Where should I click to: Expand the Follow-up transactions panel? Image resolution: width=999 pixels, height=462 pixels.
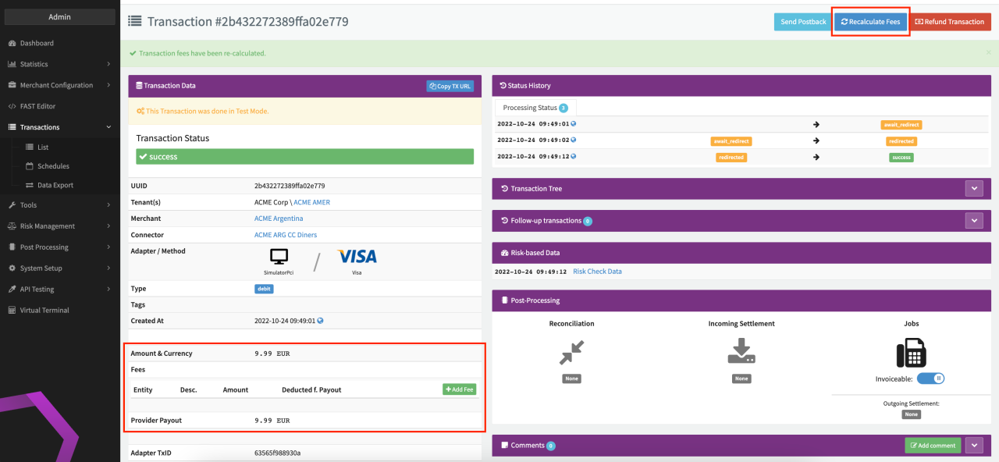(x=973, y=221)
